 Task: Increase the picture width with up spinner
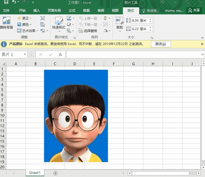tap(151, 28)
